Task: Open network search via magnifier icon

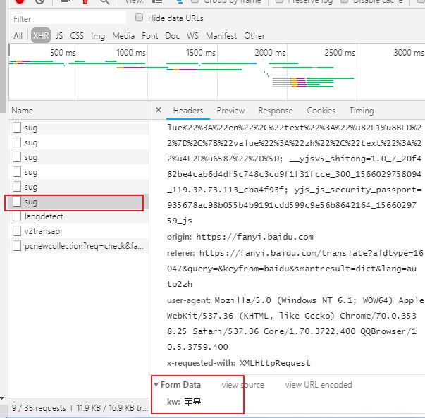Action: click(105, 2)
